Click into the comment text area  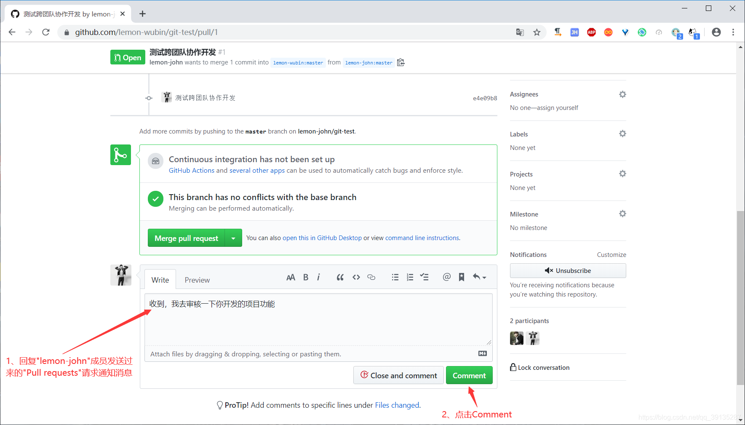tap(318, 319)
